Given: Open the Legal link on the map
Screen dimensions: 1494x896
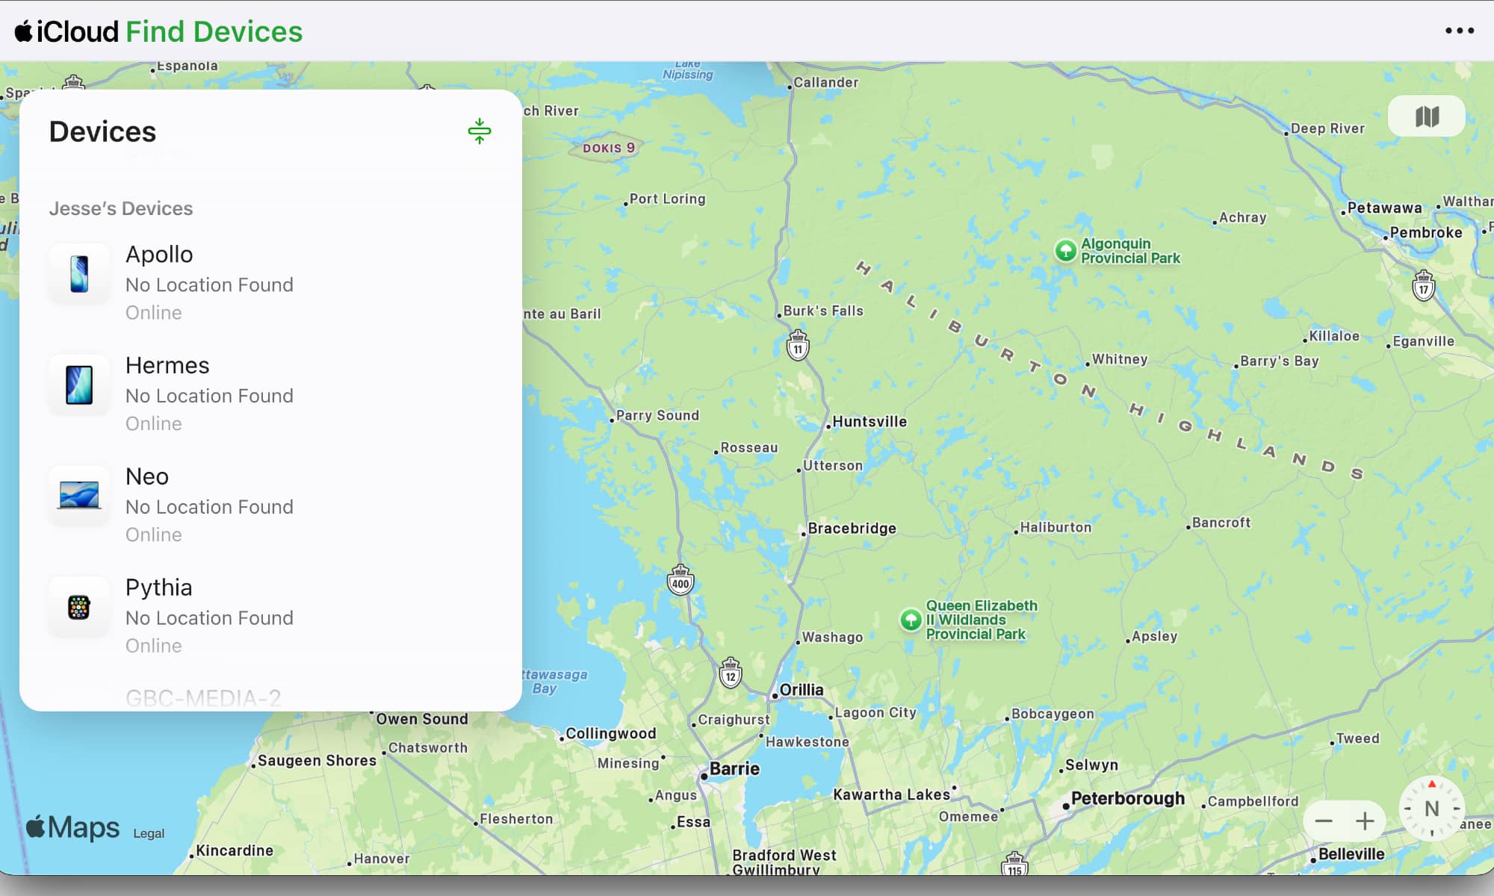Looking at the screenshot, I should click(x=149, y=833).
